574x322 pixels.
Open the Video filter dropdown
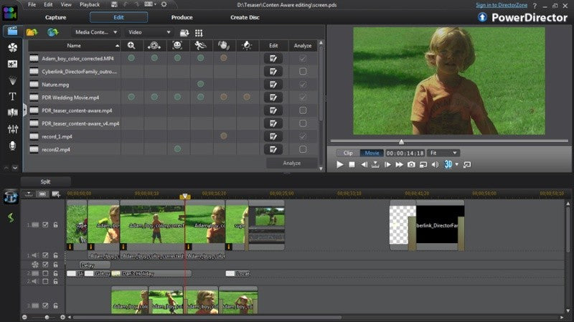point(149,32)
